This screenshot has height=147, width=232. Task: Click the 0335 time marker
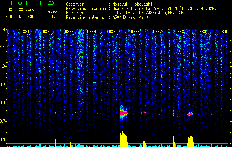[x=113, y=31]
